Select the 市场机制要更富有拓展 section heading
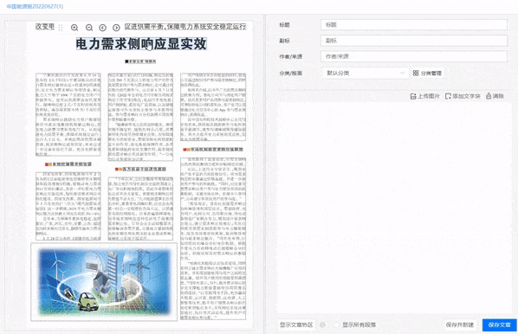 tap(213, 150)
